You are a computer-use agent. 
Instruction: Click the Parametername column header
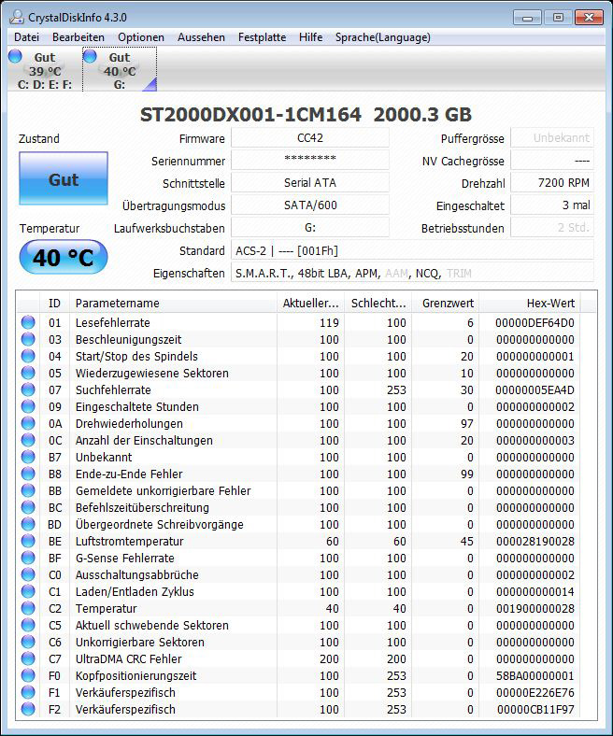173,304
